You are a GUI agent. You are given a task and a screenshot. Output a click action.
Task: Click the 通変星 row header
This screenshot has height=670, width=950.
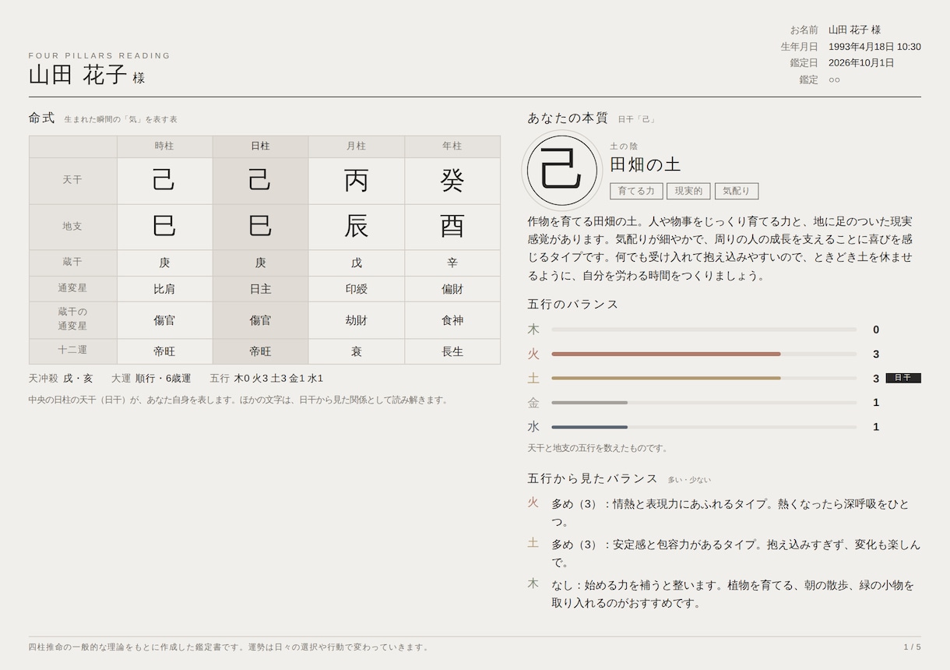(72, 288)
